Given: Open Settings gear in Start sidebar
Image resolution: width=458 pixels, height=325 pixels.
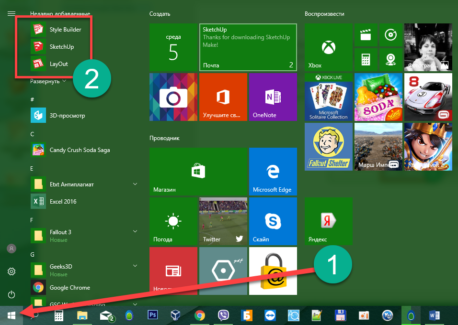Looking at the screenshot, I should click(x=11, y=271).
